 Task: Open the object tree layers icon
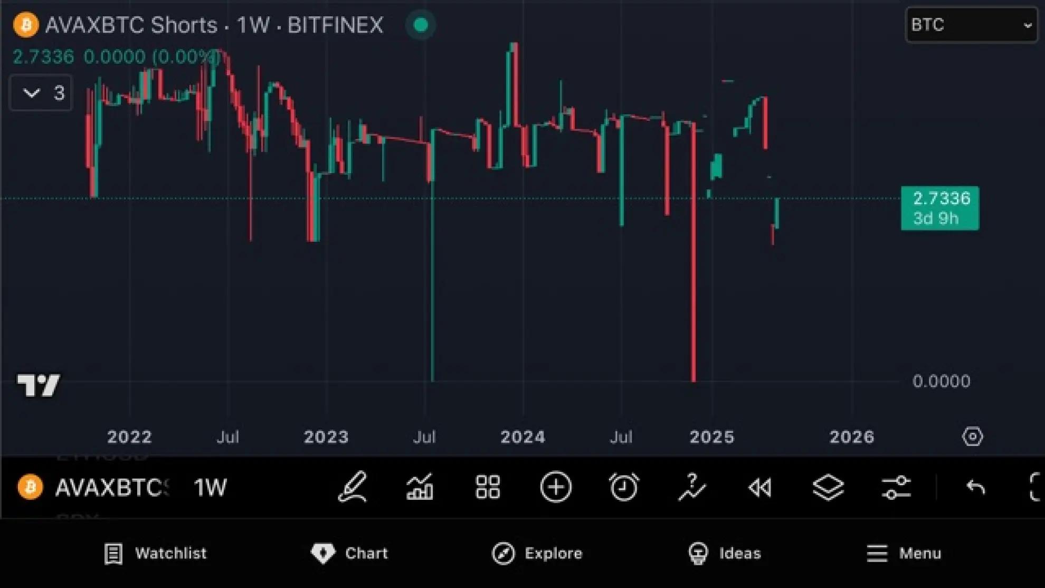[828, 487]
